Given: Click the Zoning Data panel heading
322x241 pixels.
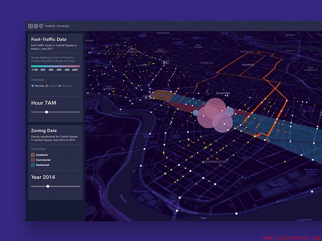Looking at the screenshot, I should [44, 131].
